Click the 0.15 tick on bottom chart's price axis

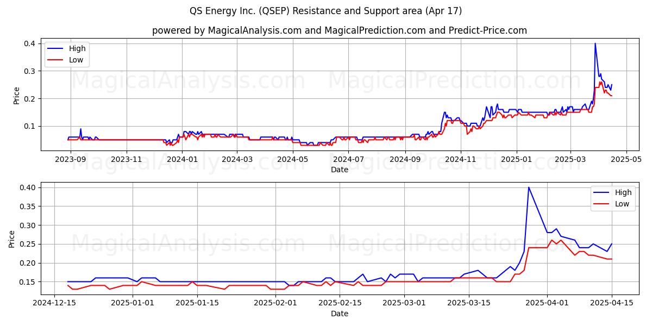pyautogui.click(x=28, y=282)
